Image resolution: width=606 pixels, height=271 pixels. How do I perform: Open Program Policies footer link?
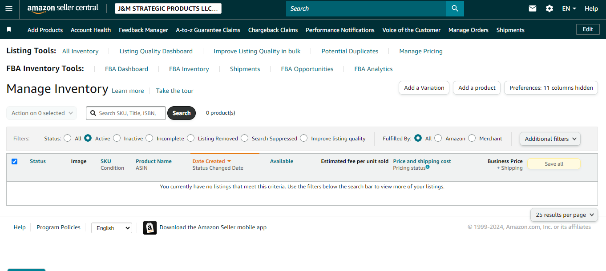(59, 227)
